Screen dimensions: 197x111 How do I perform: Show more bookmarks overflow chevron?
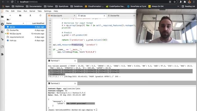pyautogui.click(x=178, y=6)
